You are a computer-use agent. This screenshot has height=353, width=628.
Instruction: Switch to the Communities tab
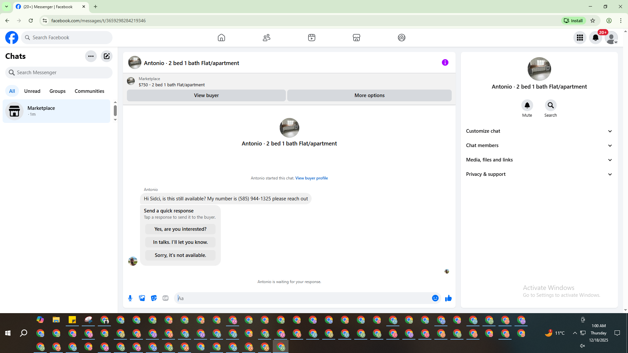pyautogui.click(x=89, y=91)
